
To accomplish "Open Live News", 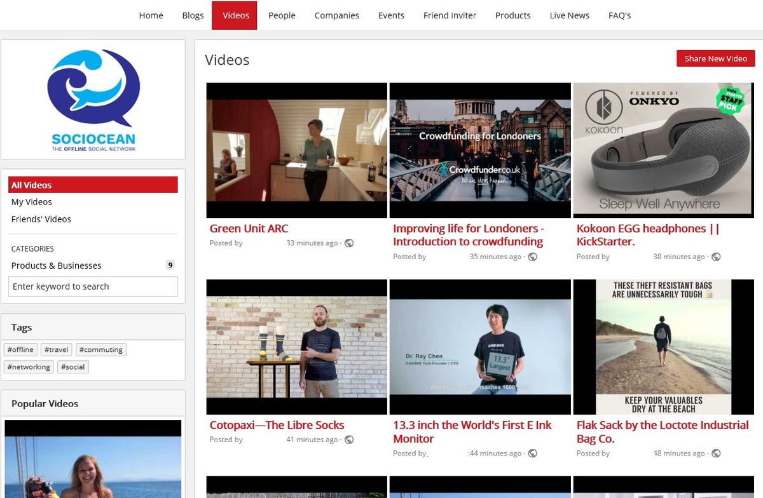I will [x=570, y=15].
